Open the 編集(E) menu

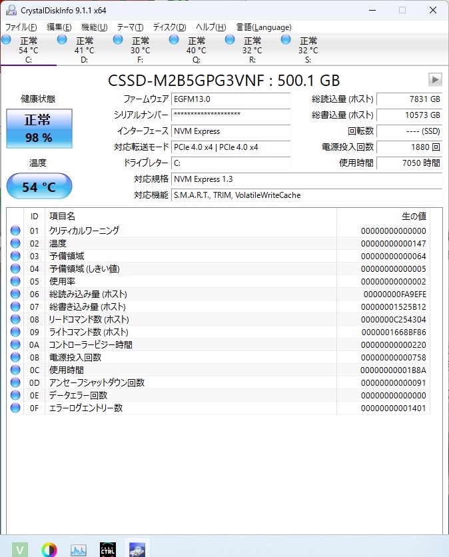coord(59,27)
